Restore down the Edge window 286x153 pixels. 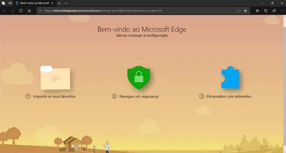tap(272, 3)
